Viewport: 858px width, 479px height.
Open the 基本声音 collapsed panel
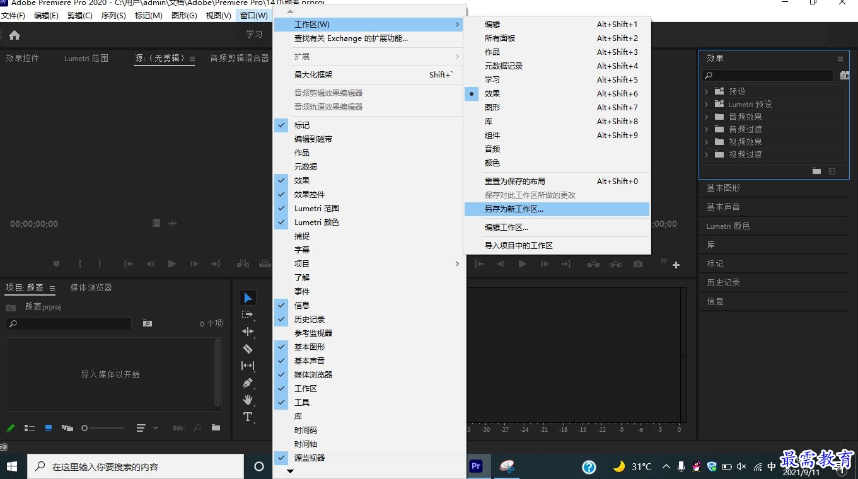coord(723,207)
